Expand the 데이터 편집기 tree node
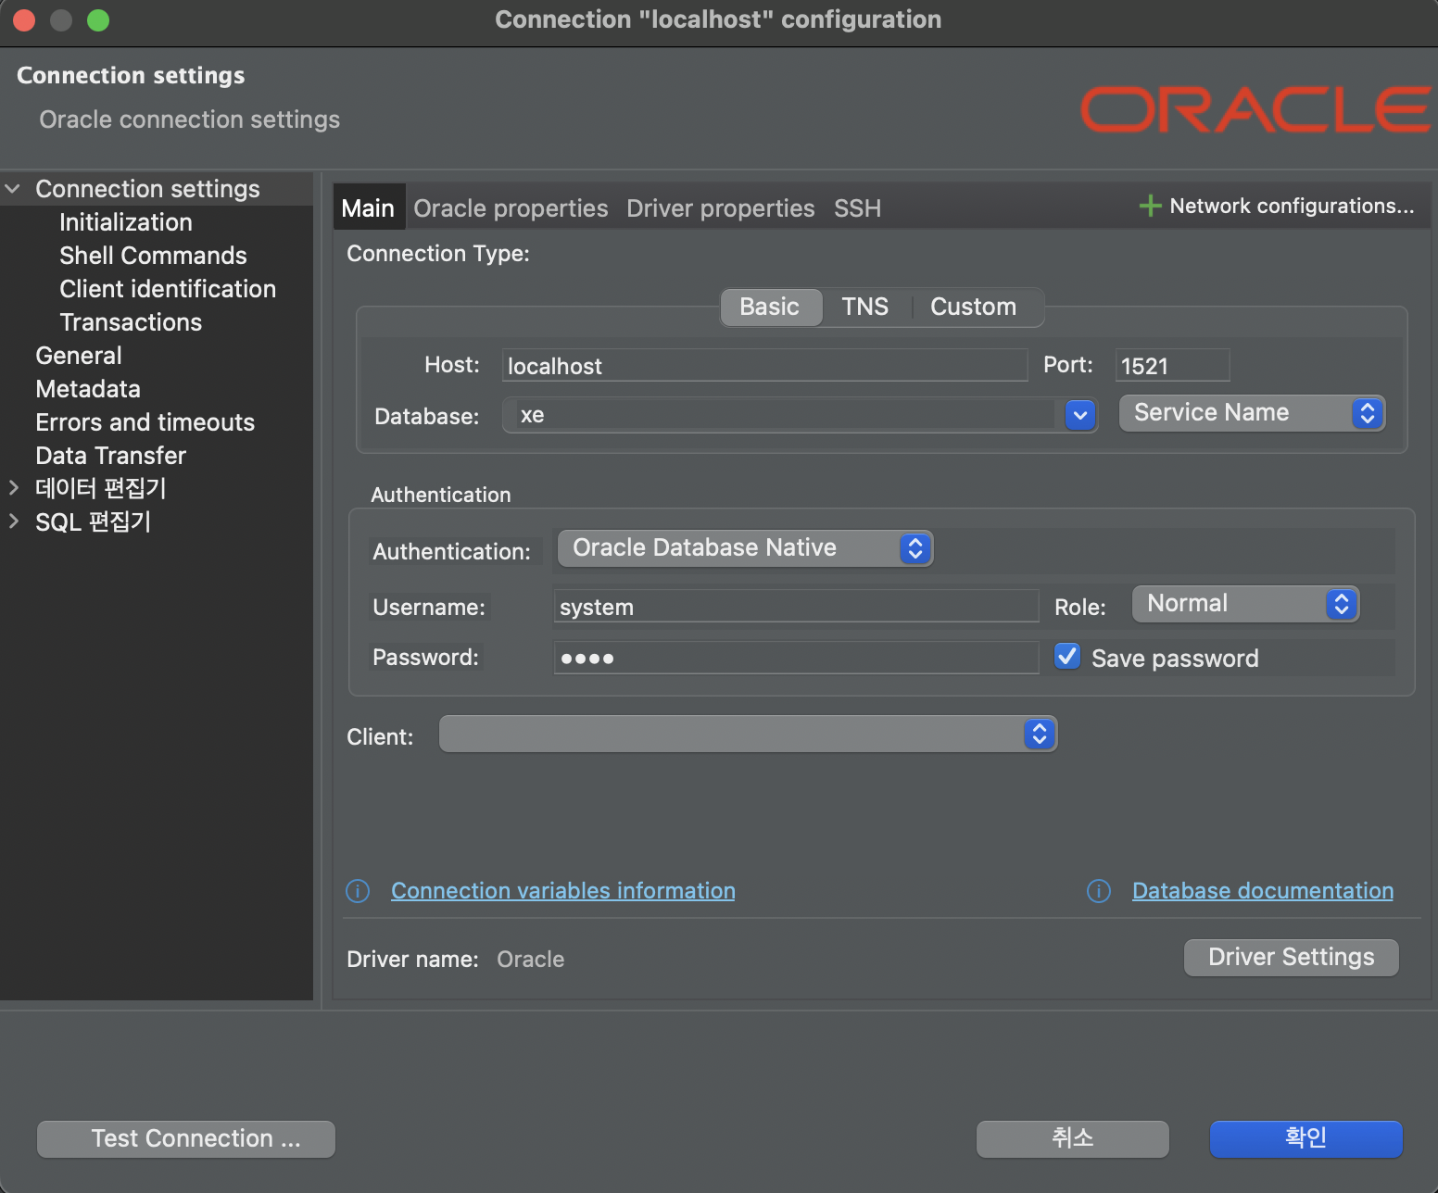 (x=13, y=487)
